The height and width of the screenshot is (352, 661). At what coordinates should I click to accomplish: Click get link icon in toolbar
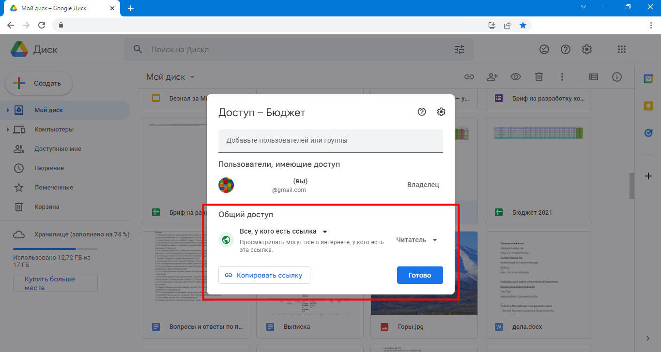point(469,77)
